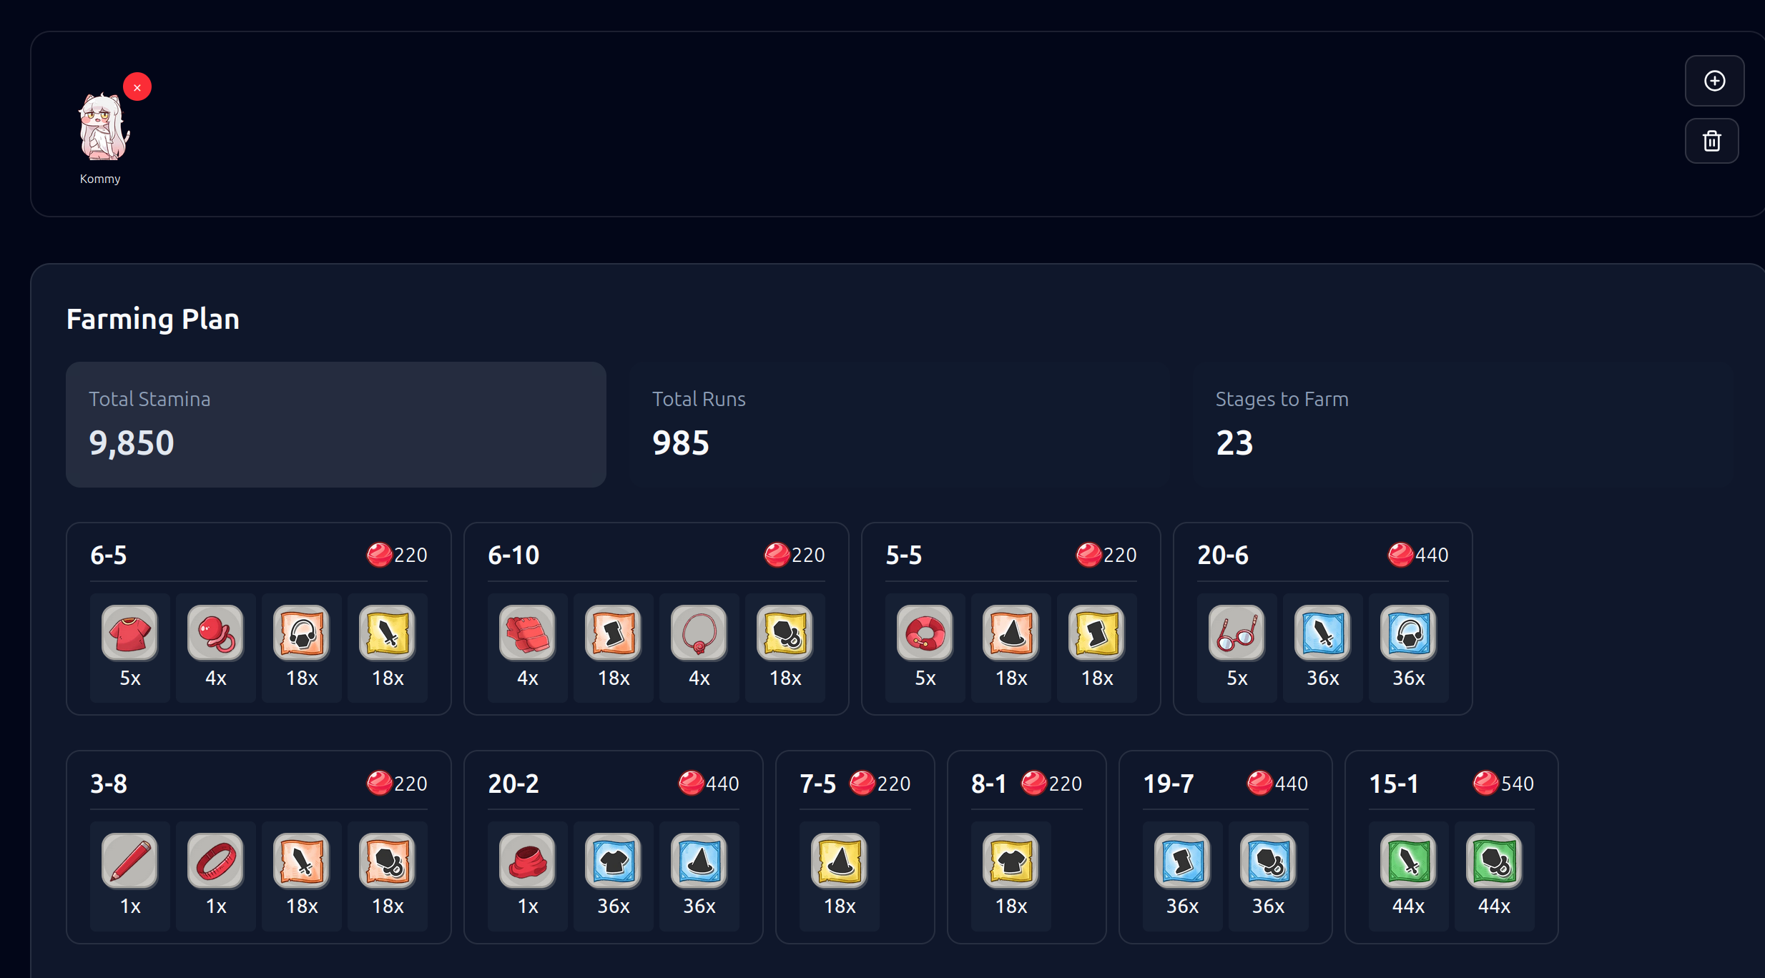This screenshot has width=1765, height=978.
Task: Remove Kommy with the red X badge
Action: pos(137,87)
